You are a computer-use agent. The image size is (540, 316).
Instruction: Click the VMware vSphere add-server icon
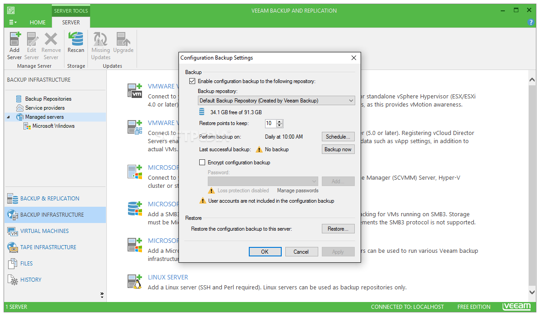[x=135, y=91]
